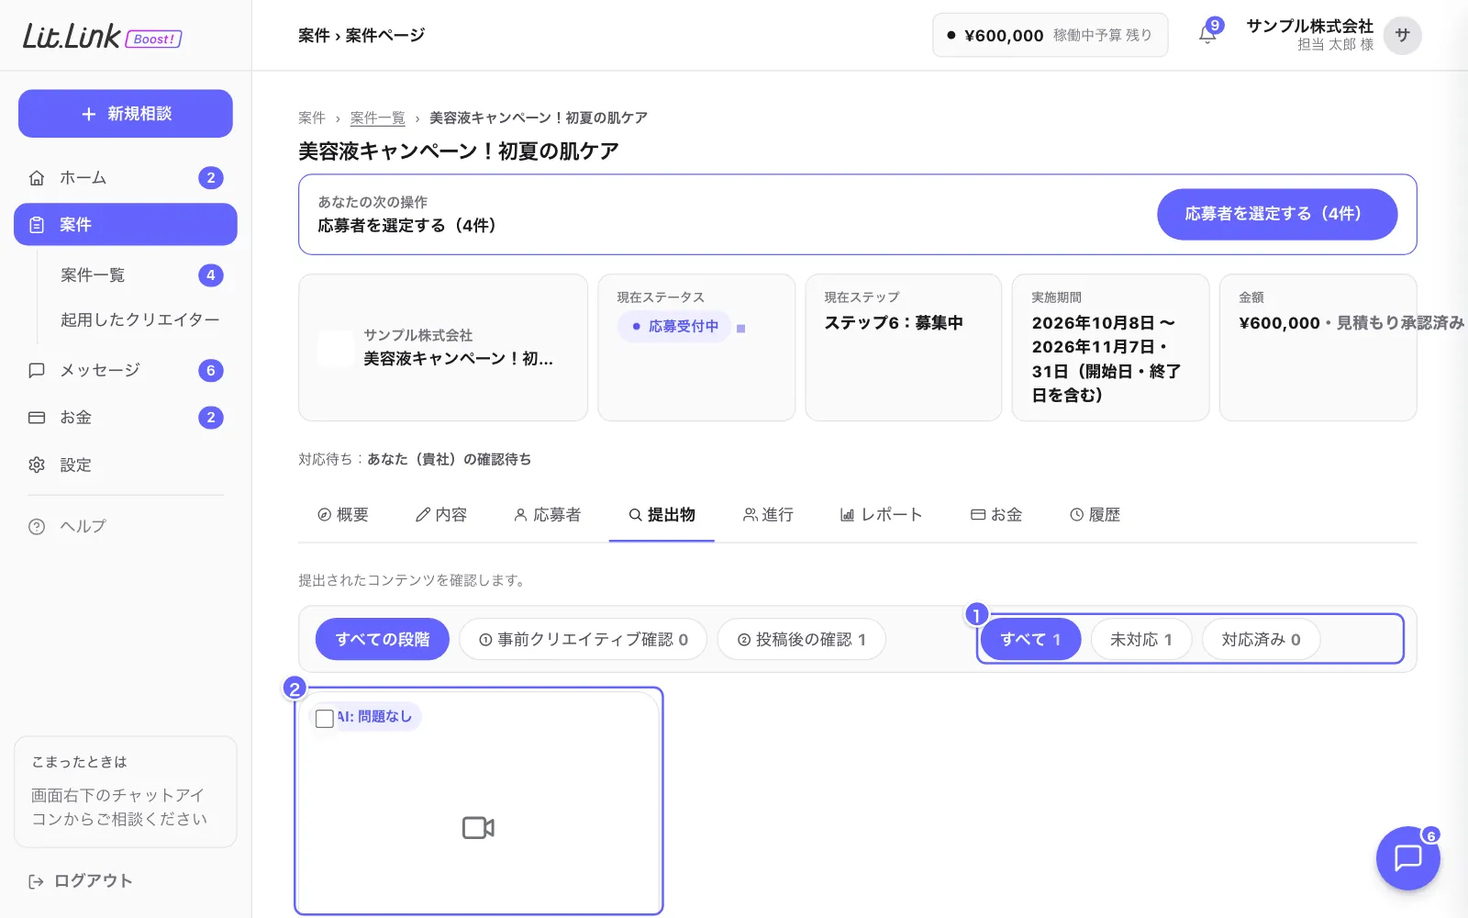Tick the checkbox on the submission card
This screenshot has height=918, width=1468.
[324, 719]
